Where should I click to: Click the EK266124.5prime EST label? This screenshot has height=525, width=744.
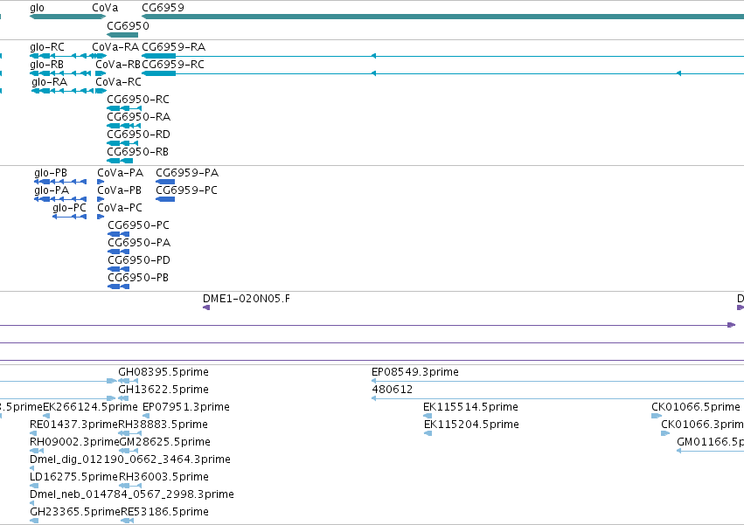91,407
